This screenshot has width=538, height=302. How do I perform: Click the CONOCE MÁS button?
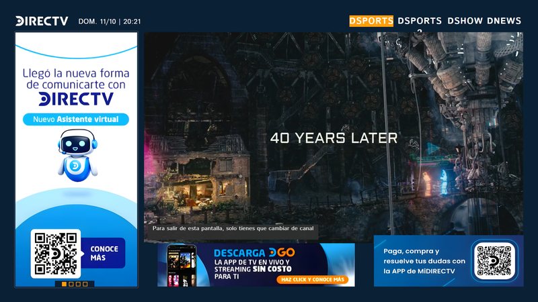pos(104,253)
